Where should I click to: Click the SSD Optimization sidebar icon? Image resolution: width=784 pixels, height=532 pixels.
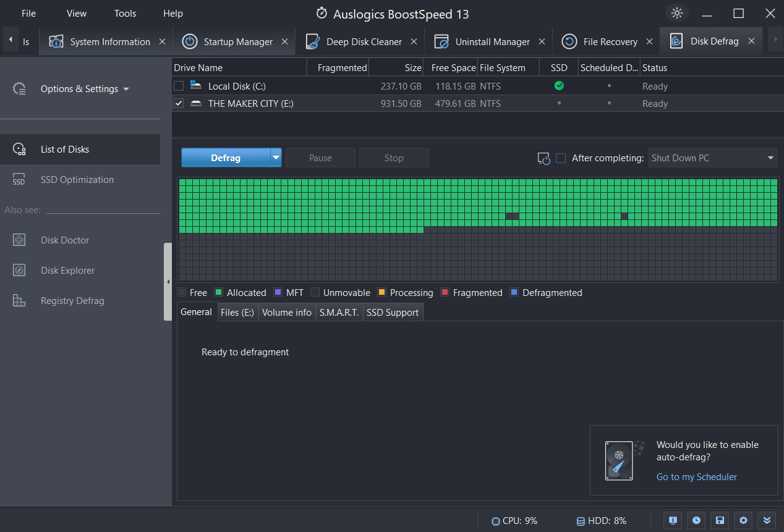tap(19, 180)
